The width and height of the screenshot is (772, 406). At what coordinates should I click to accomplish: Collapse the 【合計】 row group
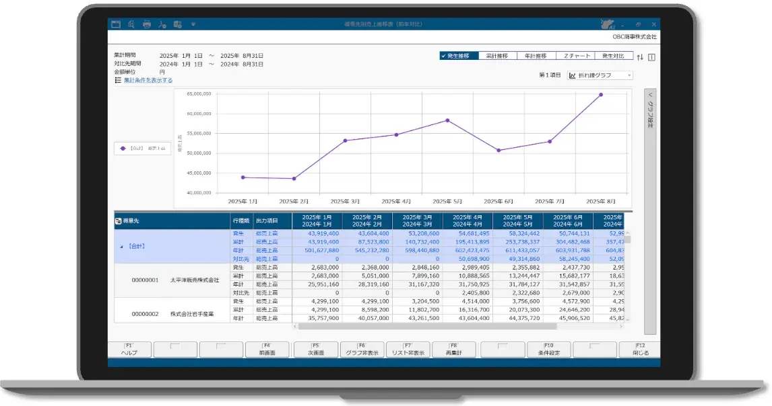coord(121,247)
